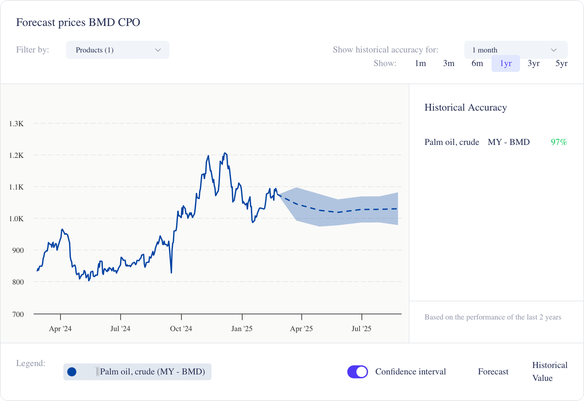The width and height of the screenshot is (584, 401).
Task: Click the chevron on 1 month selector
Action: coord(554,50)
